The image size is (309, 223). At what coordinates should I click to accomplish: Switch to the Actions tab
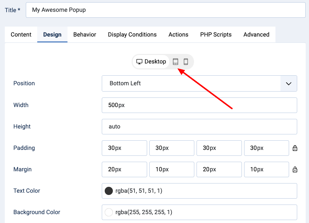178,35
